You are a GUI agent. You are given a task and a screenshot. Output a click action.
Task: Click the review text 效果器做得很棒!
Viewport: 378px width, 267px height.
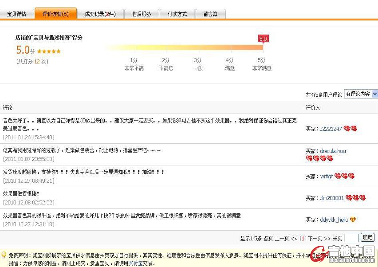click(x=21, y=193)
